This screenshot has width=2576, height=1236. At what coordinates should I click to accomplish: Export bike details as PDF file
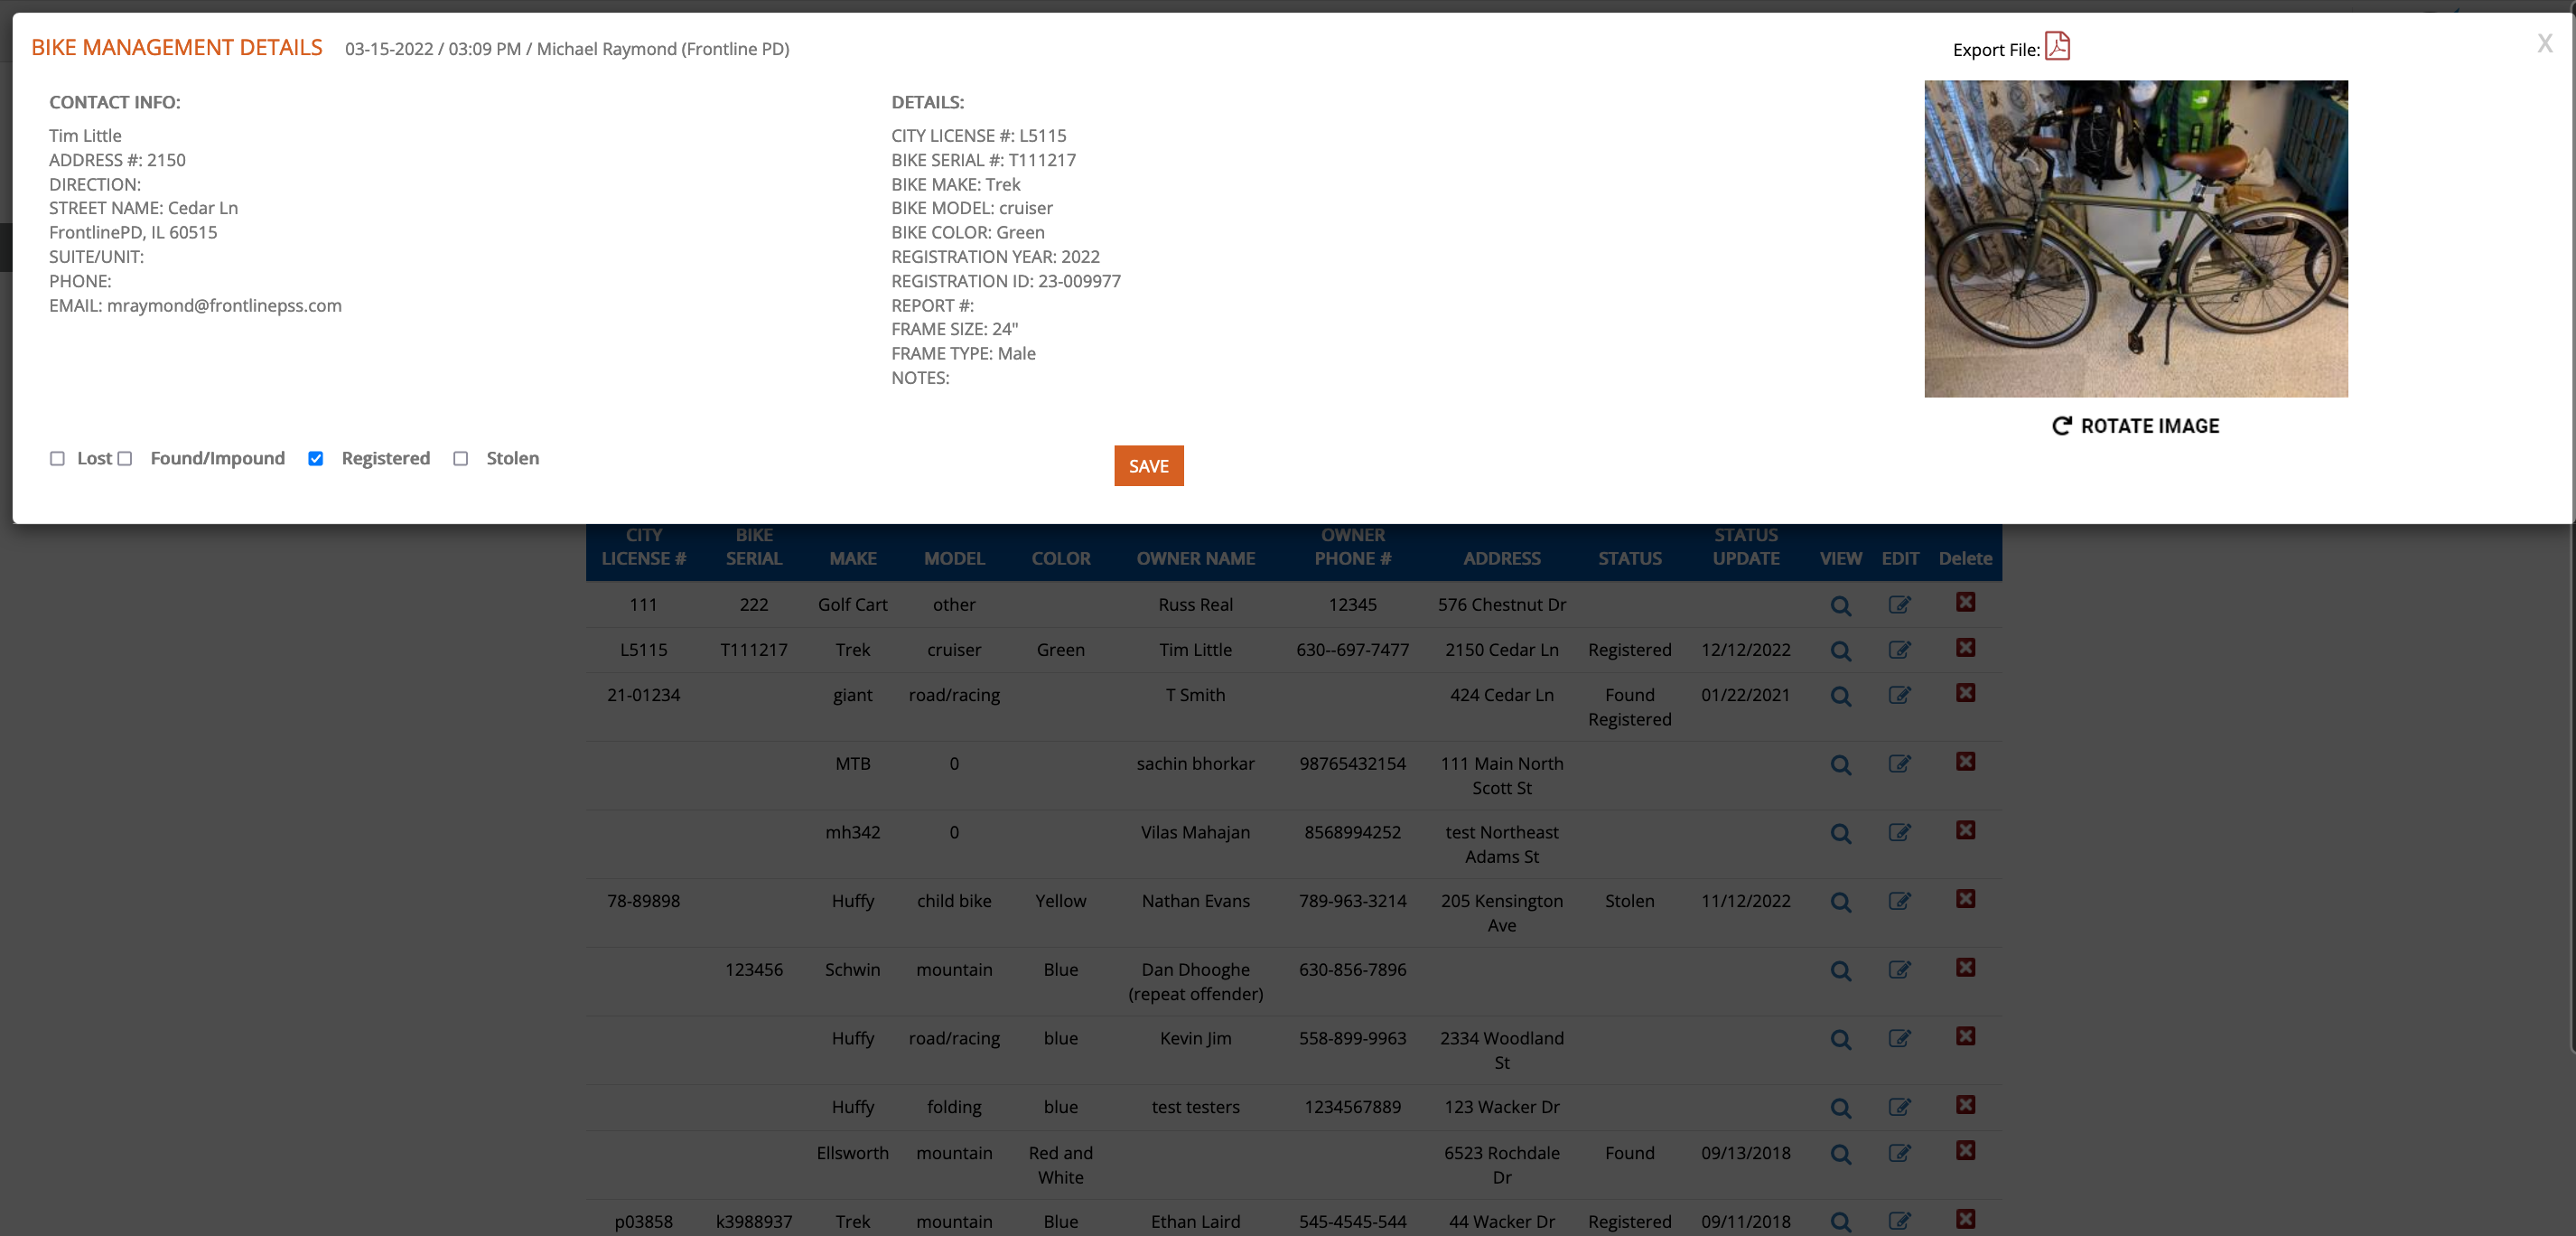(2056, 46)
